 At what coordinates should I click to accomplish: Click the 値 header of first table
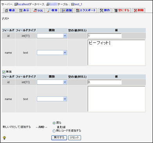coord(116,30)
